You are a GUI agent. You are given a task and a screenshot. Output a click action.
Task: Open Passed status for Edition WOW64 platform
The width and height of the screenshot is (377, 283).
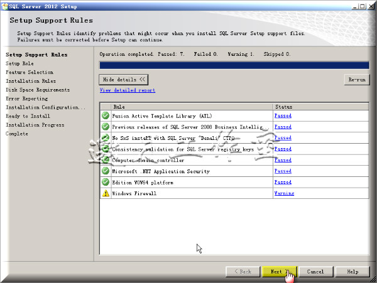tap(283, 182)
